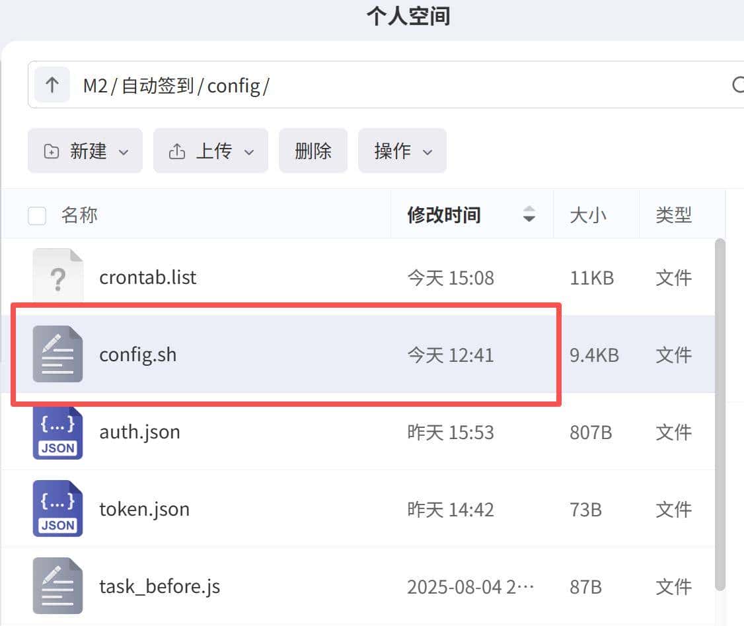Open the 上传 dropdown menu

point(249,151)
